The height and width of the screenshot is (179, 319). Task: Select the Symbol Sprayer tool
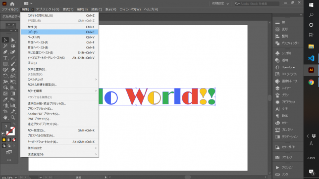pos(5,106)
